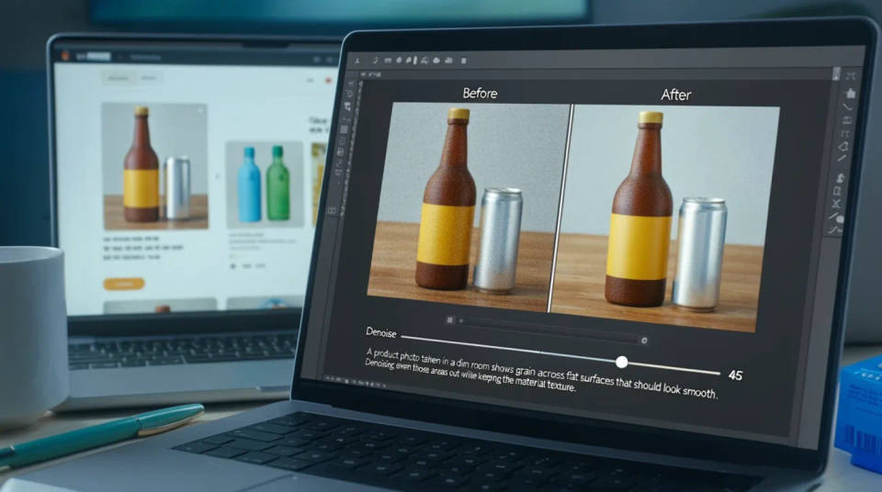This screenshot has height=492, width=882.
Task: Click the Denoise slider handle
Action: coord(621,362)
